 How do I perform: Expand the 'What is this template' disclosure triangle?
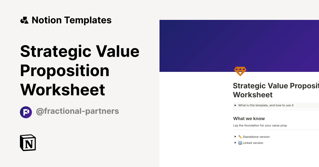pos(235,105)
